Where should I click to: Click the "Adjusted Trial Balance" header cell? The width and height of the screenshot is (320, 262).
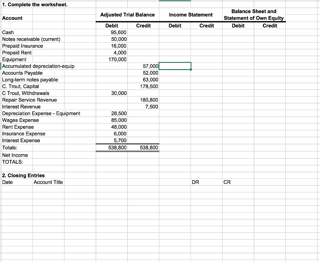[x=127, y=15]
